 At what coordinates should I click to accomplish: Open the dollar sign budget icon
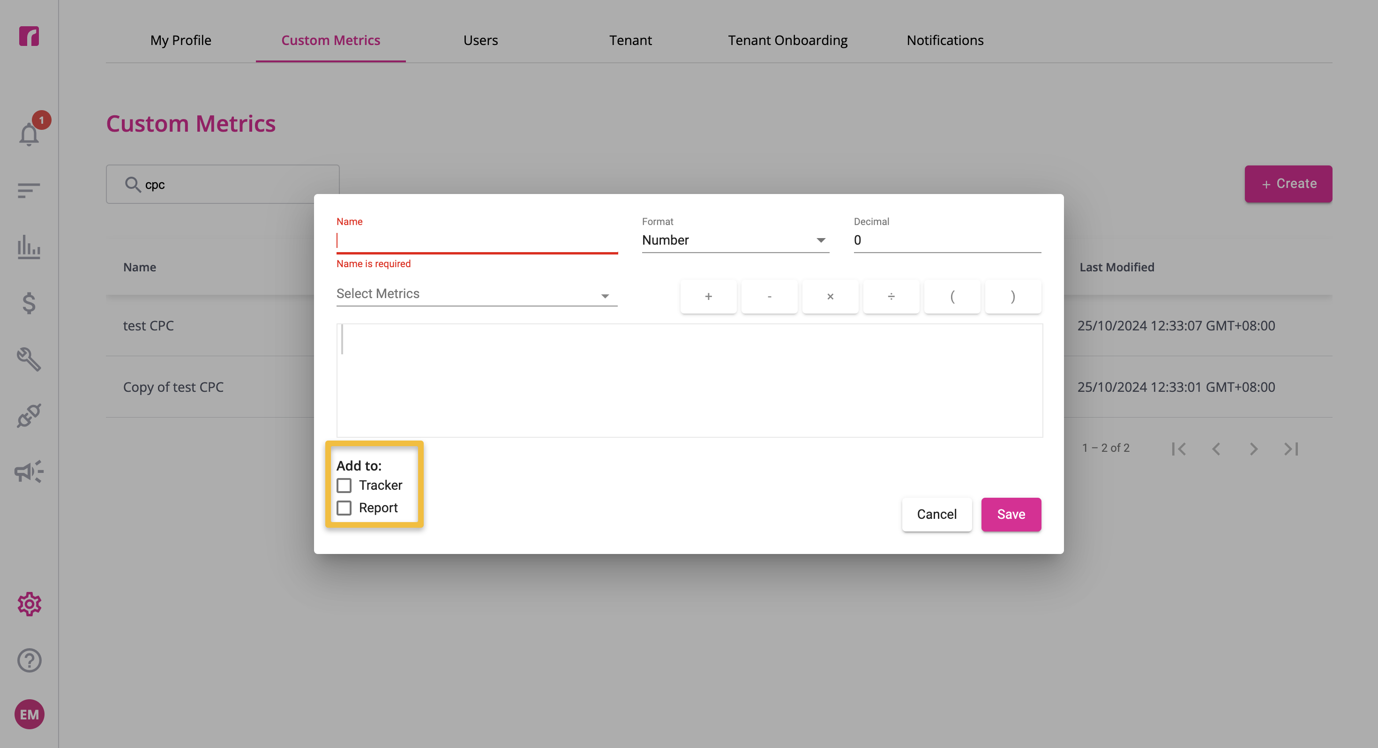pos(29,303)
